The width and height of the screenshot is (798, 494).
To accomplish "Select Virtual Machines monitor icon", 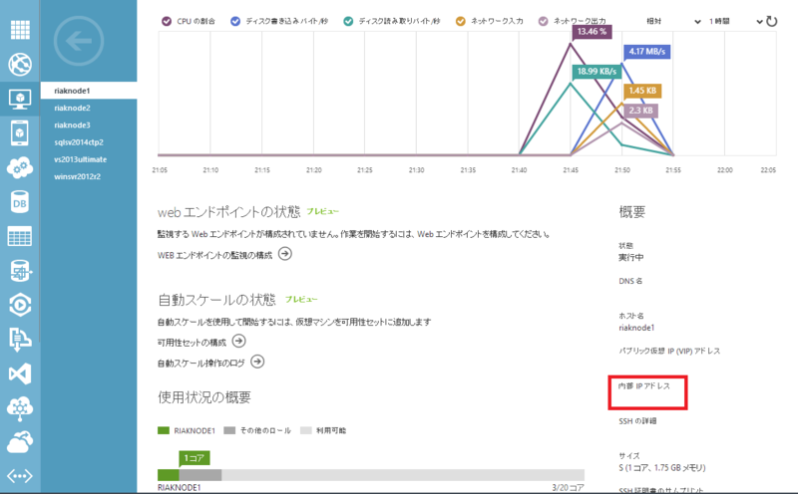I will click(20, 99).
